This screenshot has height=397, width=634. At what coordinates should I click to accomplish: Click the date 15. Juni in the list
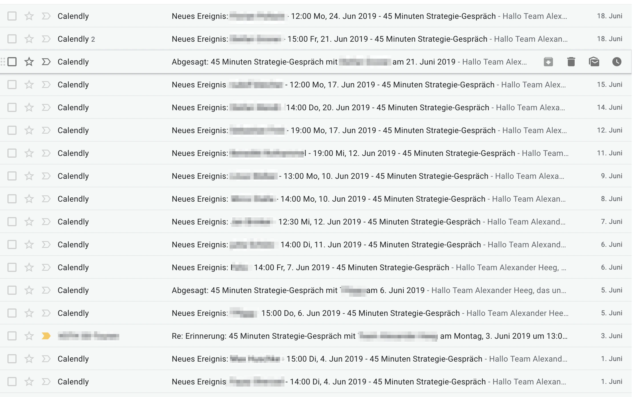pyautogui.click(x=609, y=85)
